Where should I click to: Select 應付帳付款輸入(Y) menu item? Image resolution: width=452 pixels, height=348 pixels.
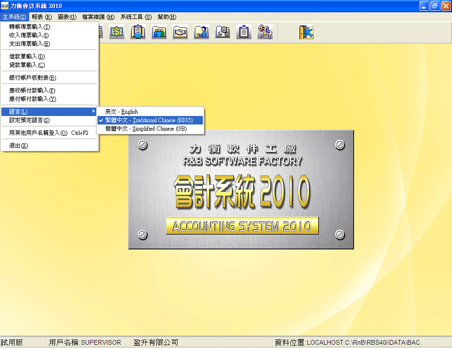point(49,99)
